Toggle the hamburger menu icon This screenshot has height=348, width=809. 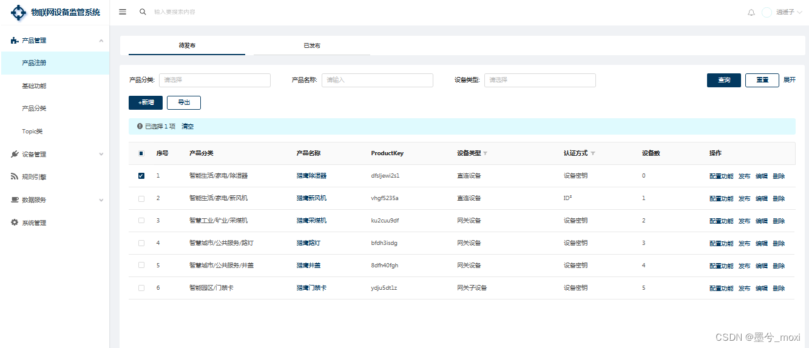(x=123, y=12)
